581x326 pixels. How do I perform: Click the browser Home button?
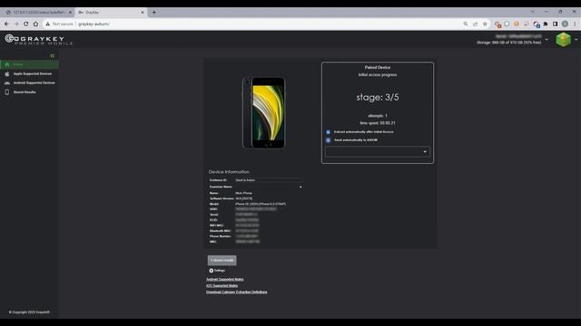tap(35, 24)
